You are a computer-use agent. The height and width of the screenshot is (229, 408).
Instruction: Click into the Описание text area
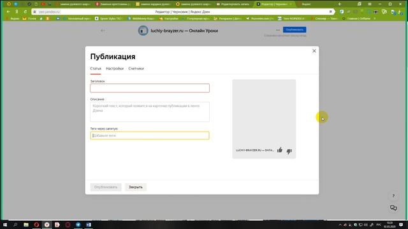(150, 112)
